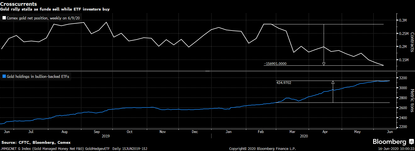This screenshot has height=151, width=415.
Task: Click the 2019 year label on the axis
Action: [106, 136]
